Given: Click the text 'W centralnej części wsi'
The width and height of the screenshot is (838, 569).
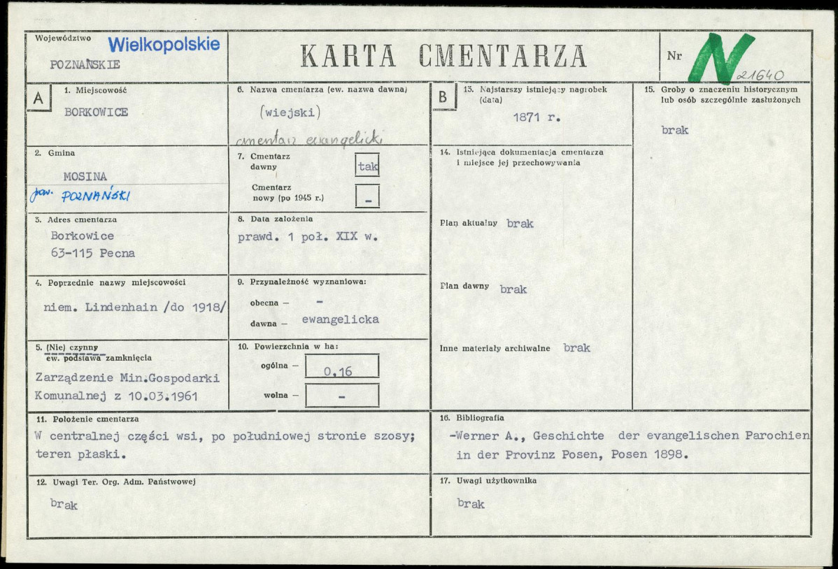Looking at the screenshot, I should (115, 436).
